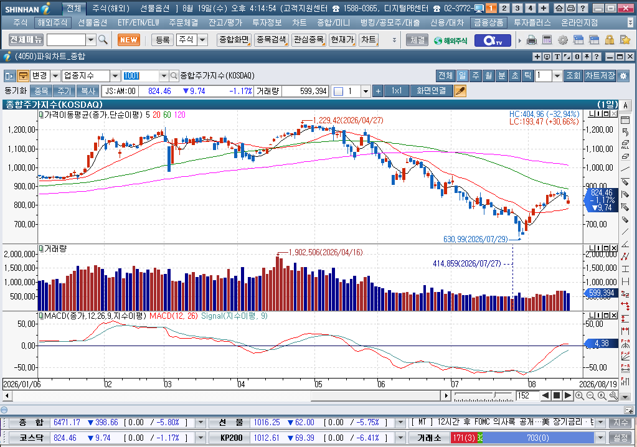Viewport: 637px width, 447px height.
Task: Open dropdown next to 코스닥 ticker values
Action: [201, 438]
